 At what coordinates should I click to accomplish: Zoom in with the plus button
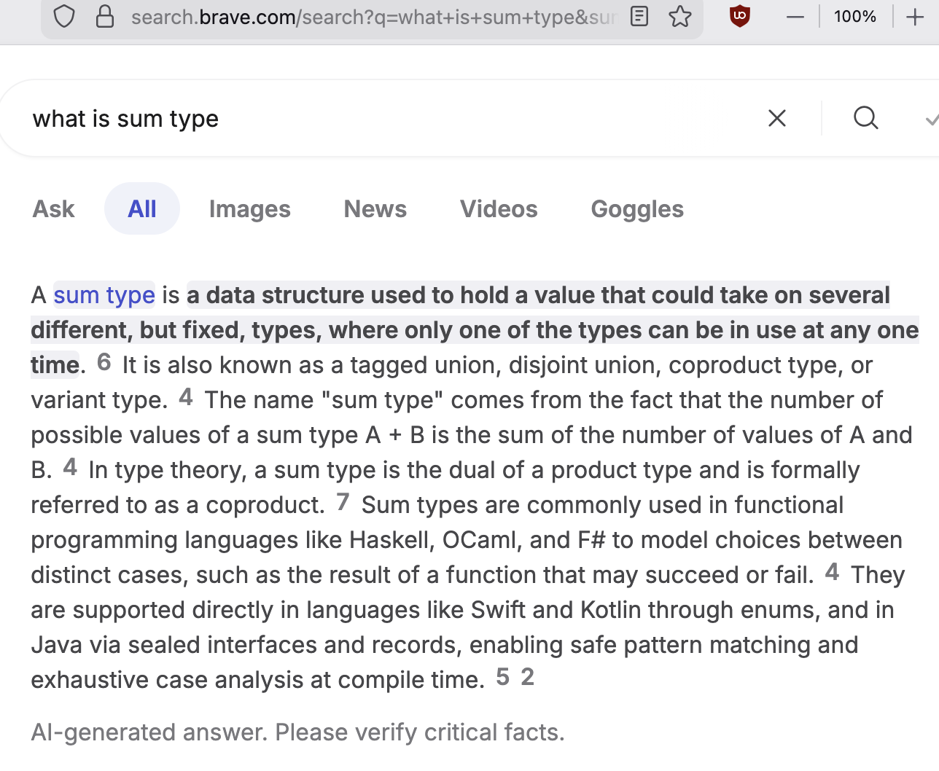pos(915,17)
